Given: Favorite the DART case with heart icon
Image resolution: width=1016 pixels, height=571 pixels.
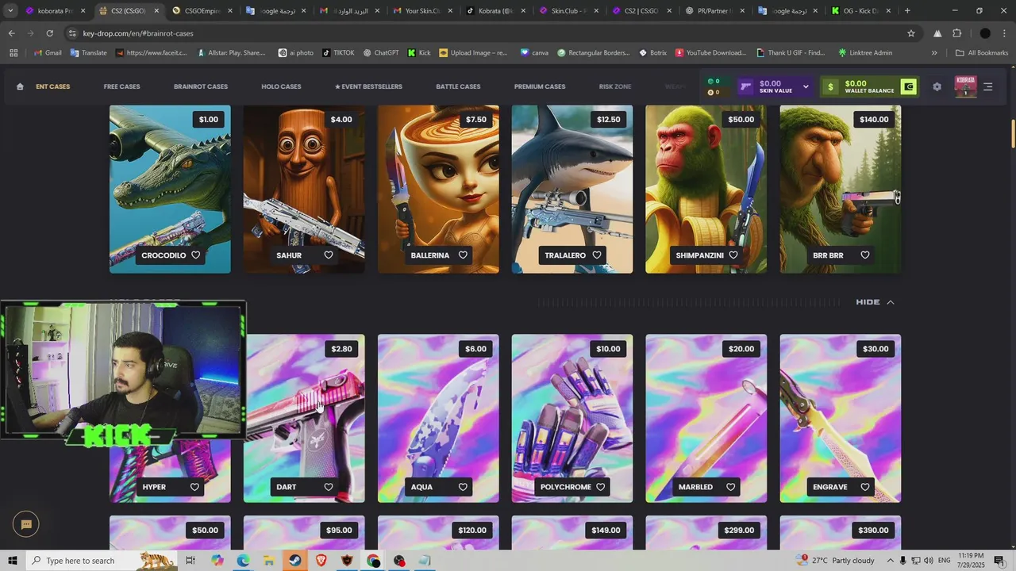Looking at the screenshot, I should click(x=329, y=487).
